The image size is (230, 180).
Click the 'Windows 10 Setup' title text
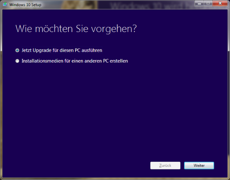pos(25,5)
